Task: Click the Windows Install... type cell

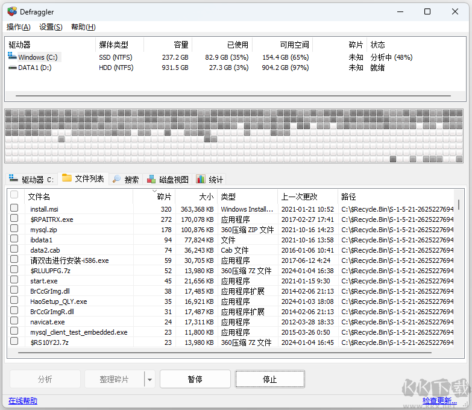Action: (247, 209)
